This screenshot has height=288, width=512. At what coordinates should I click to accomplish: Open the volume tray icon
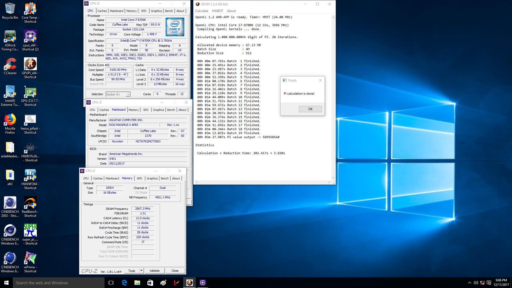coord(476,283)
